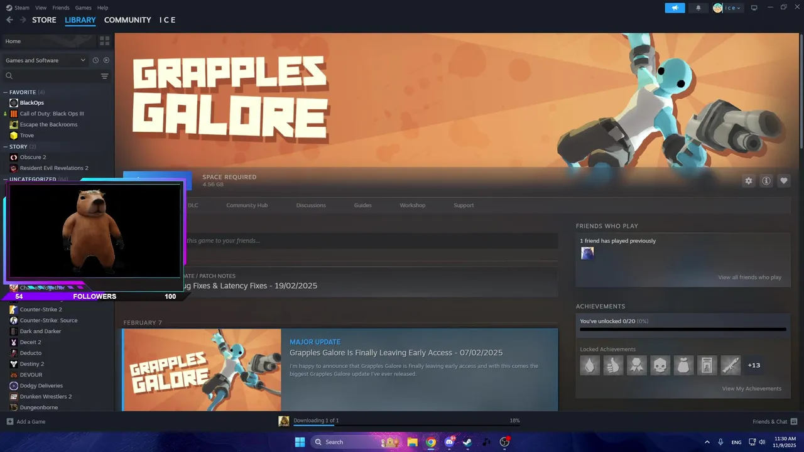Screen dimensions: 804x452
Task: Go to the COMMUNITY tab
Action: [x=128, y=20]
